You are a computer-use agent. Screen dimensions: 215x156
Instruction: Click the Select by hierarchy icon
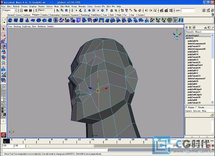click(x=58, y=10)
